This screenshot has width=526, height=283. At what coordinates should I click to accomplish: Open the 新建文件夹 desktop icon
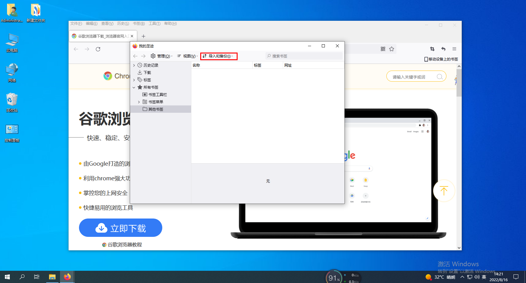[36, 13]
